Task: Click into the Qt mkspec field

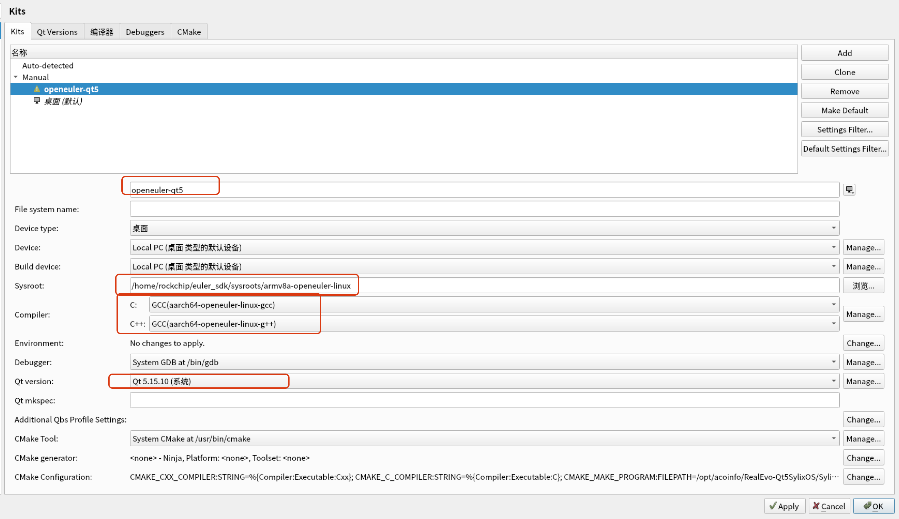Action: [484, 400]
